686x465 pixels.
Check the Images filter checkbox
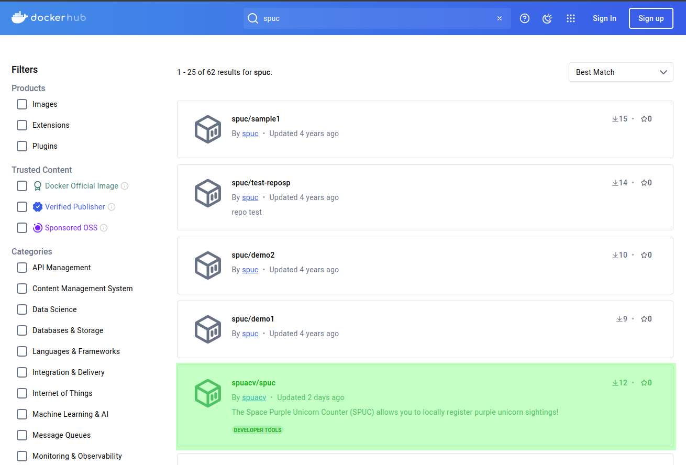click(x=22, y=104)
